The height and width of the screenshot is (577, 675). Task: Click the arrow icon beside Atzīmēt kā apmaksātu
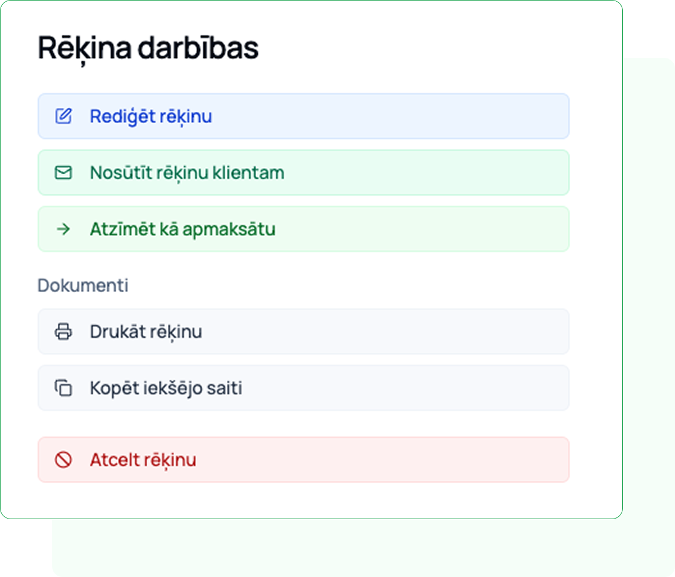coord(63,229)
